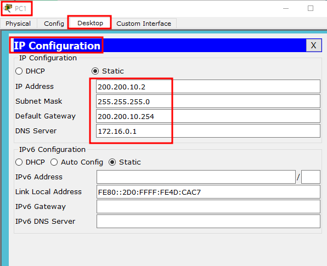This screenshot has height=266, width=327.
Task: Click the 'Default Gateway' label
Action: coord(46,116)
